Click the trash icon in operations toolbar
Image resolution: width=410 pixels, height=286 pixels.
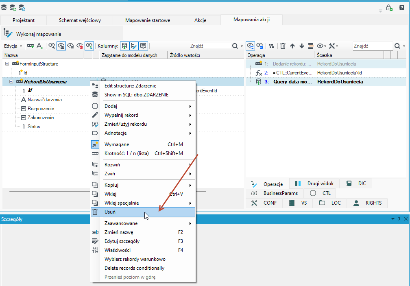click(283, 46)
